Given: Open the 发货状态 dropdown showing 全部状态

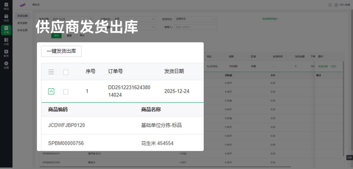Looking at the screenshot, I should coord(195,19).
